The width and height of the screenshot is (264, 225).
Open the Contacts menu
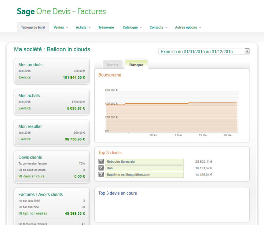157,27
